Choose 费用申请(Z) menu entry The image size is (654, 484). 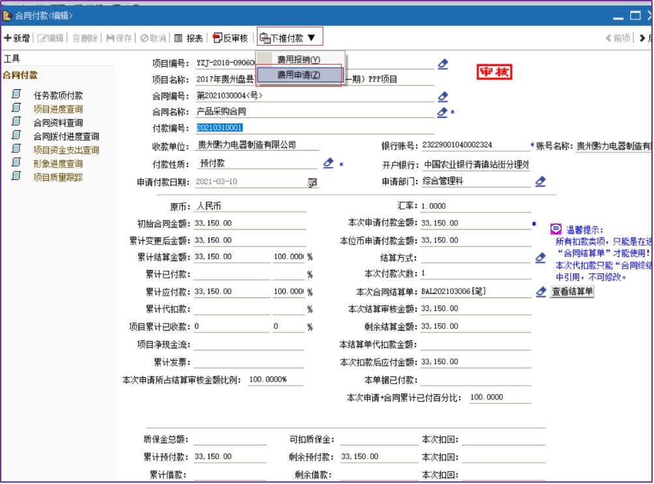tap(299, 75)
